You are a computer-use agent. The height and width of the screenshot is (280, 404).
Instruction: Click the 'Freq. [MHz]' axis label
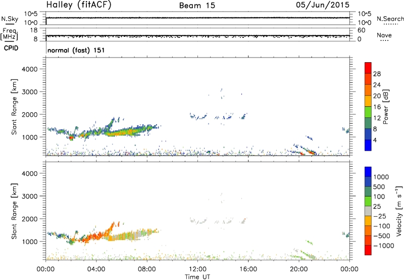[x=9, y=34]
